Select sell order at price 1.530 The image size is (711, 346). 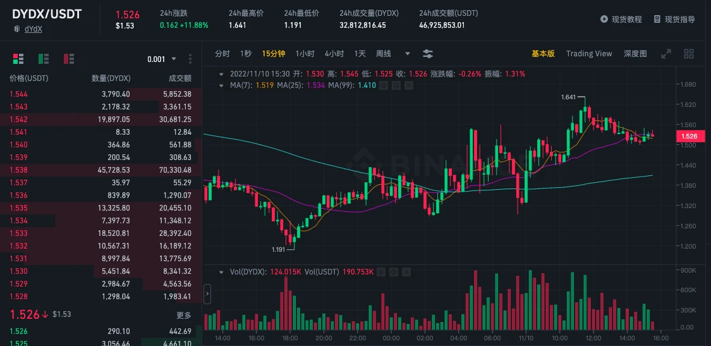[100, 271]
